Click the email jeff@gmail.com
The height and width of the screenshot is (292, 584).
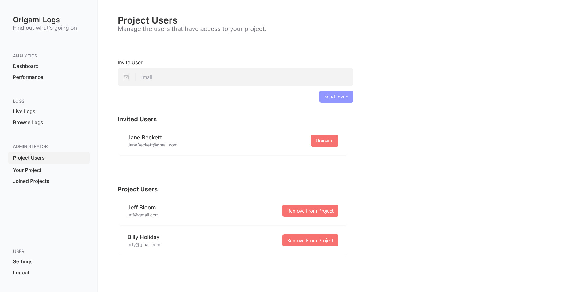click(x=143, y=215)
